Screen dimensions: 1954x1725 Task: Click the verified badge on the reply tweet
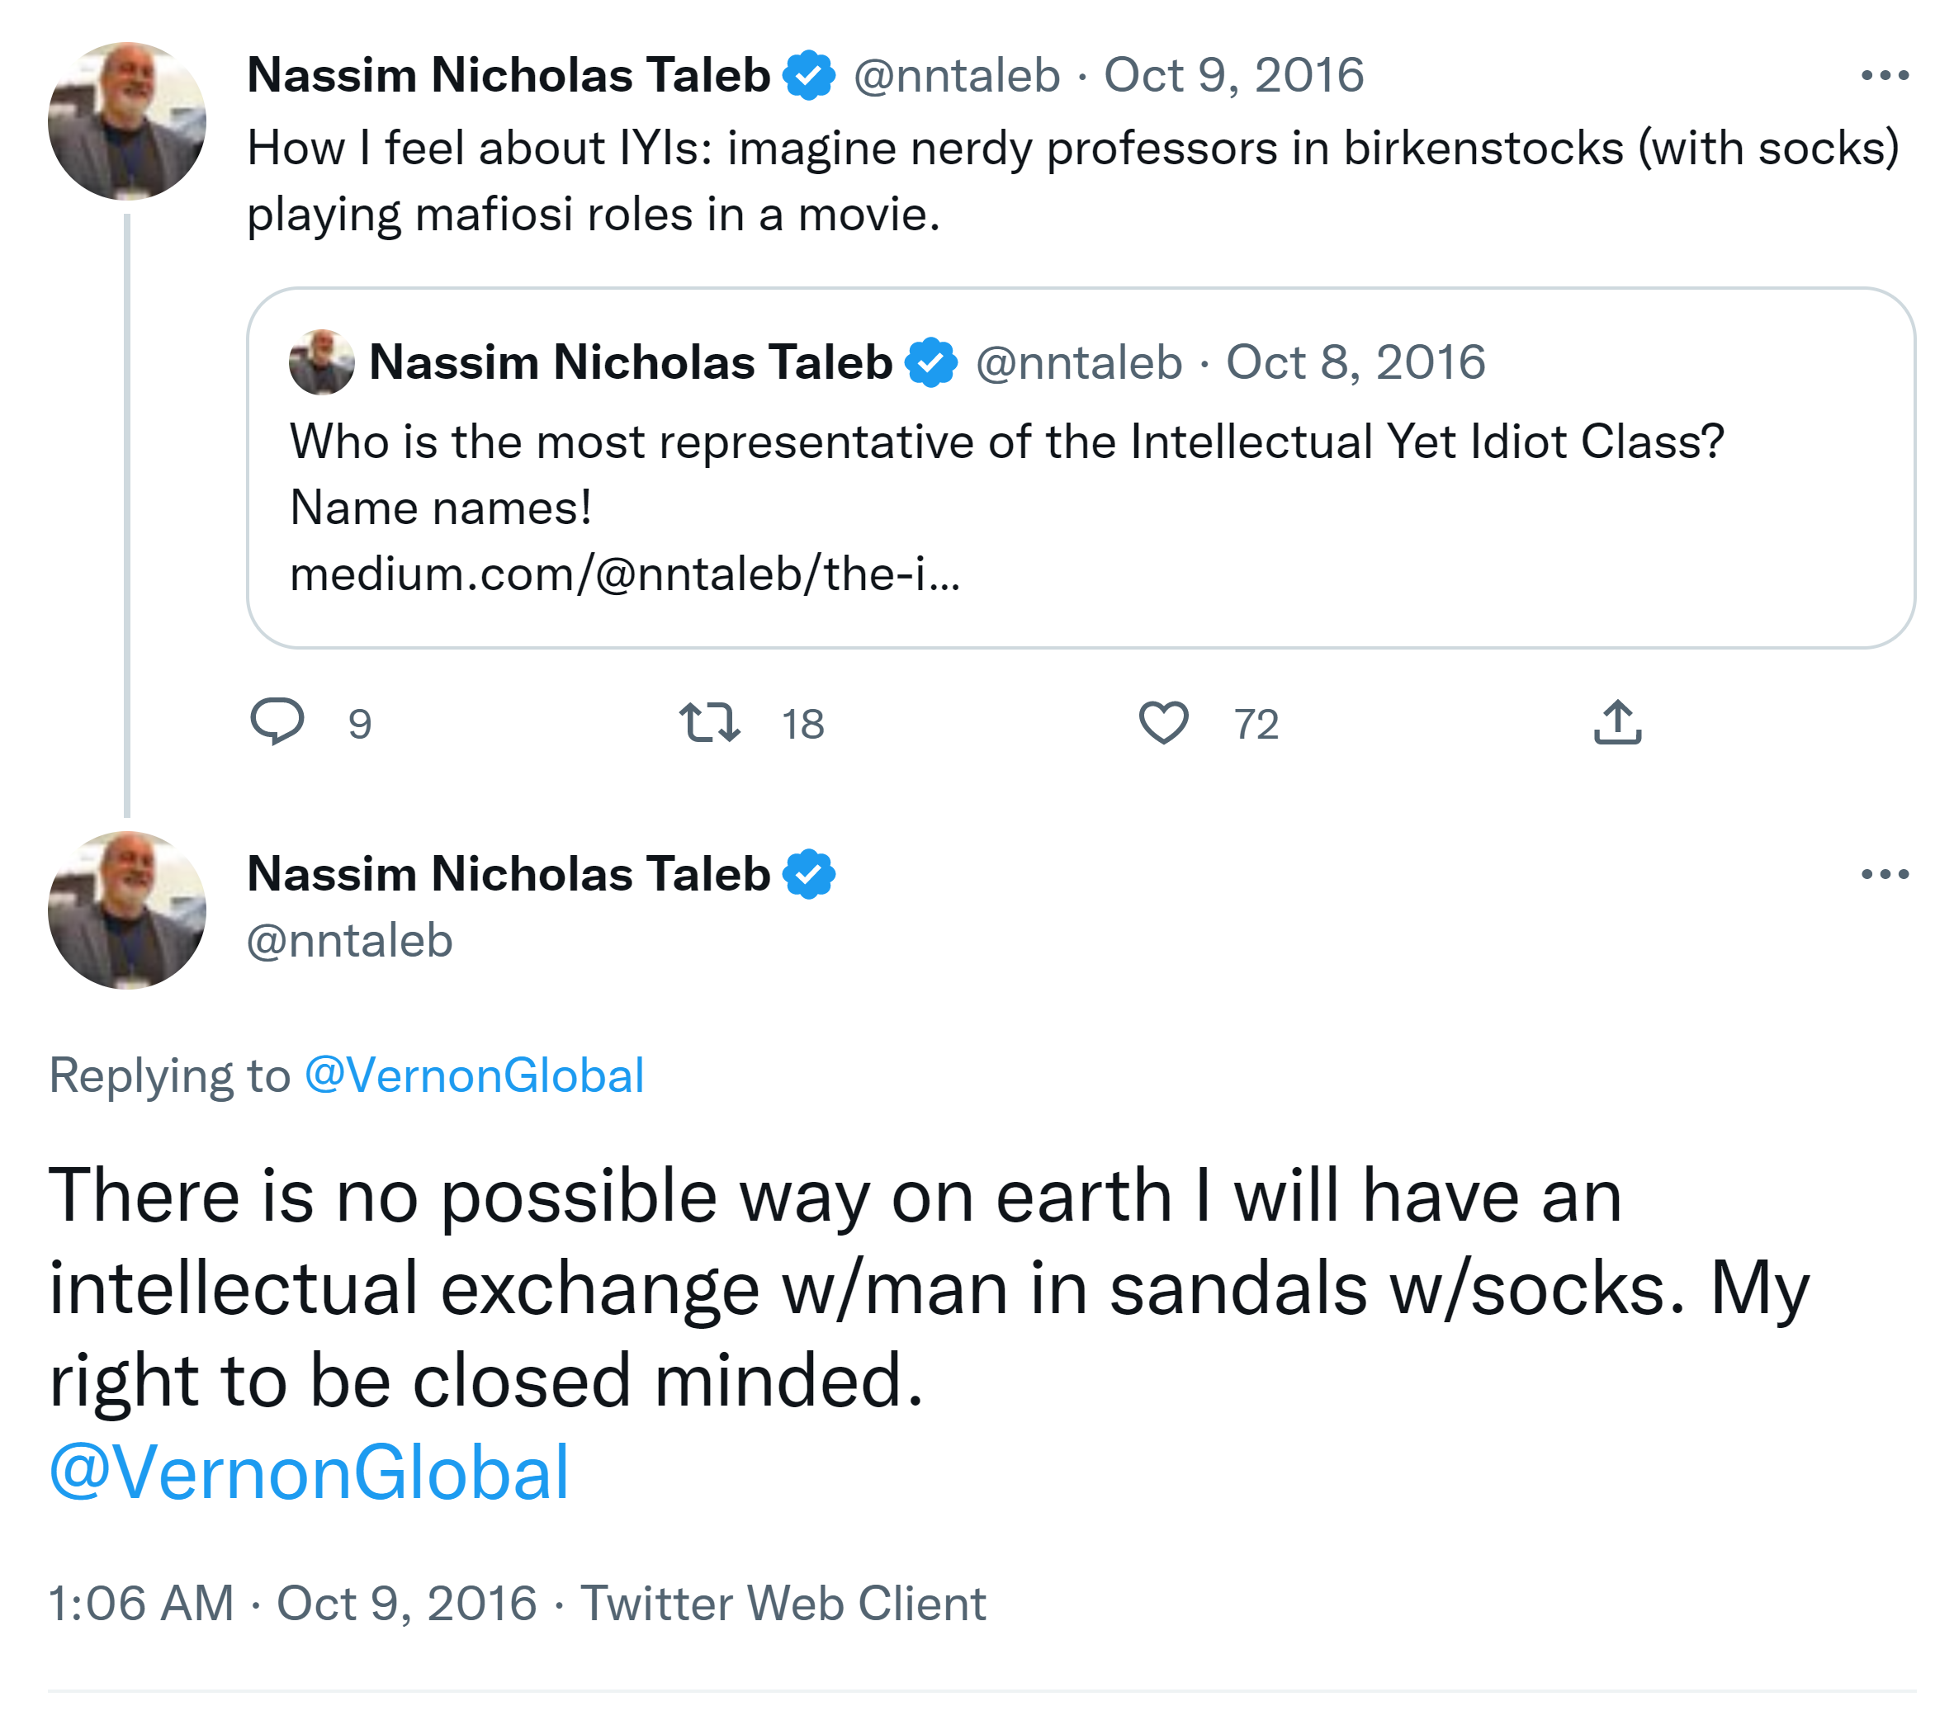tap(809, 874)
